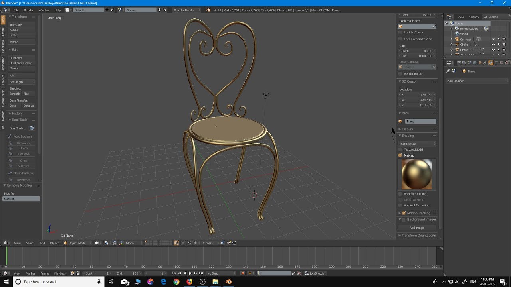Open the Render properties tab (camera icon)

pos(459,63)
